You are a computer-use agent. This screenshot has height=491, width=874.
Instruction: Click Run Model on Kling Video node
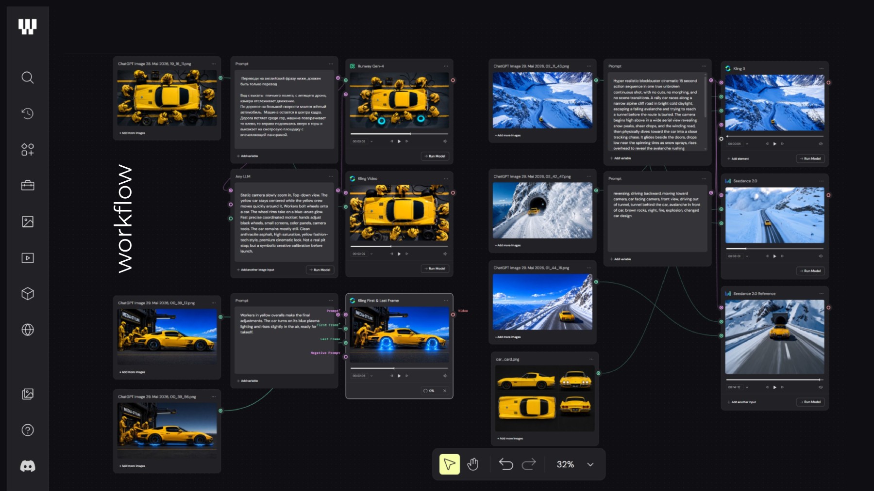point(435,269)
